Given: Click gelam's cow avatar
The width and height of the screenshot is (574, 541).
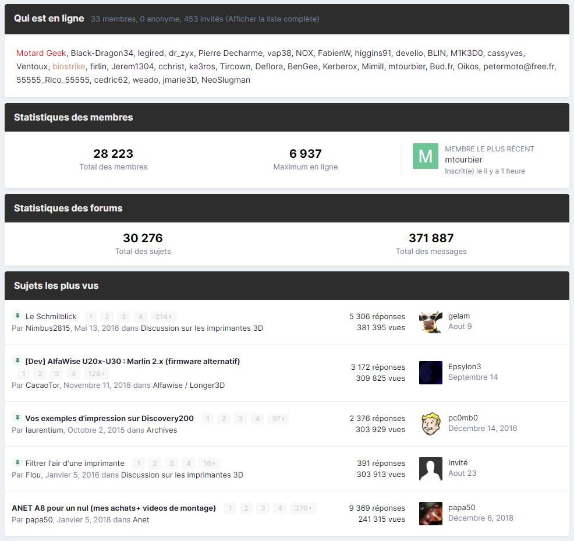Looking at the screenshot, I should (431, 322).
